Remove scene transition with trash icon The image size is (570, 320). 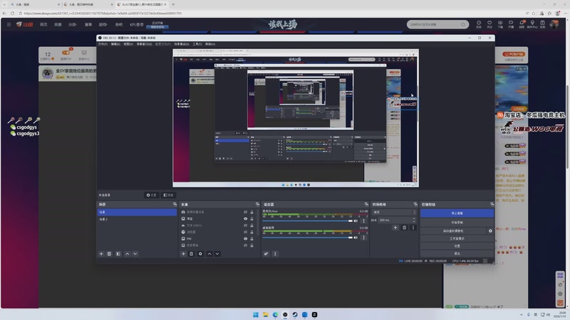click(404, 228)
